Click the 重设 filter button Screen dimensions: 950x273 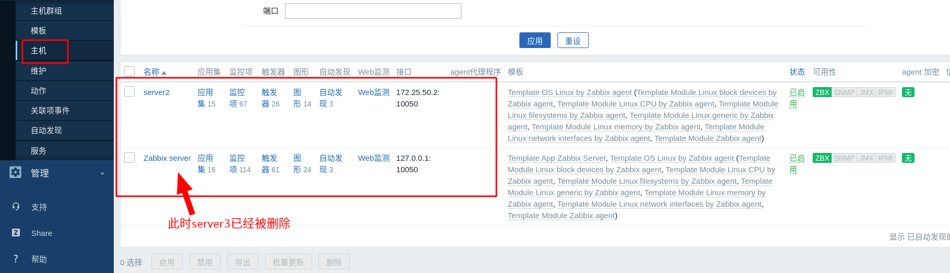[x=573, y=40]
